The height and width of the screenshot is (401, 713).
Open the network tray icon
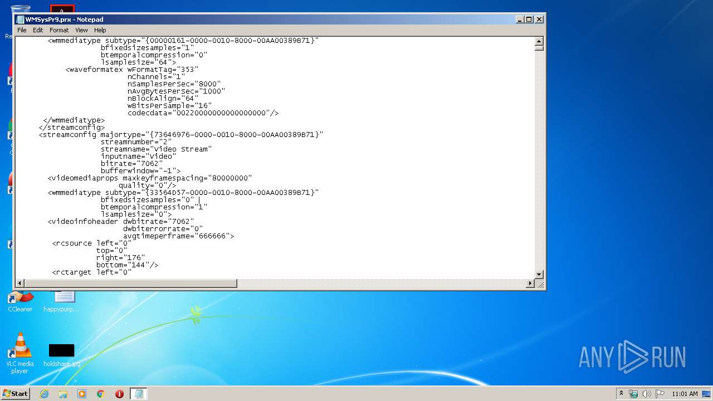[633, 394]
